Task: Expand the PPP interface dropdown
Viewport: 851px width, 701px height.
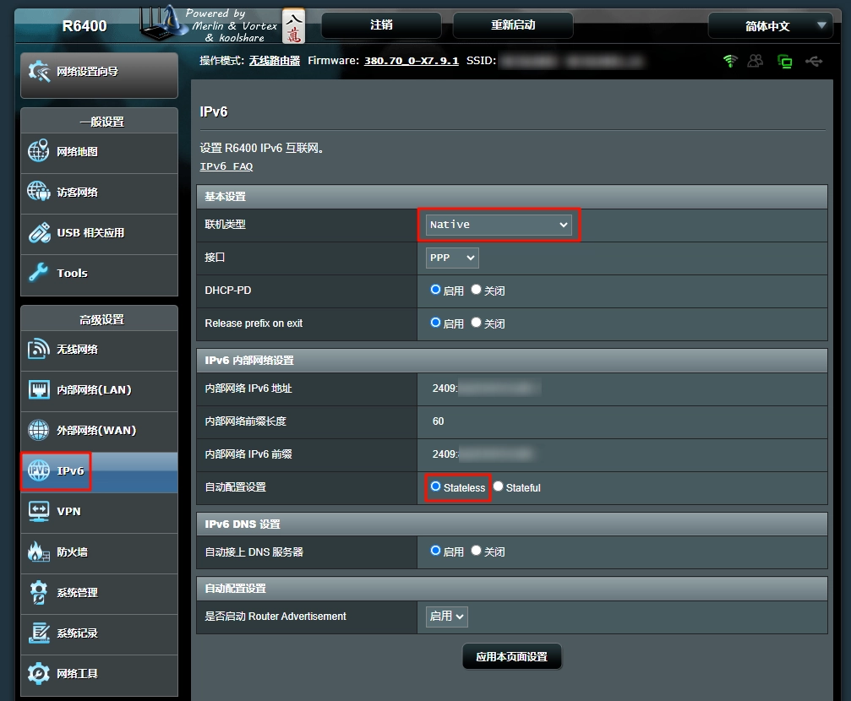Action: 452,258
